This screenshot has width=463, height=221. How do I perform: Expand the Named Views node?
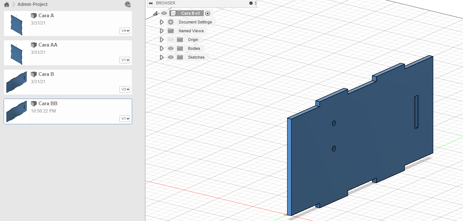[162, 31]
